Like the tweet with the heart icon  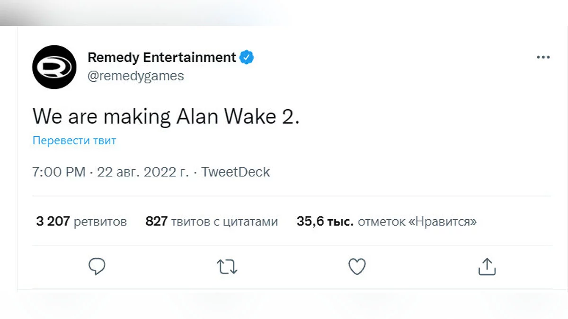click(357, 267)
